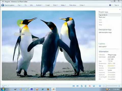This screenshot has width=122, height=91.
Task: Click the 5:07 AM time value
Action: (x=111, y=59)
